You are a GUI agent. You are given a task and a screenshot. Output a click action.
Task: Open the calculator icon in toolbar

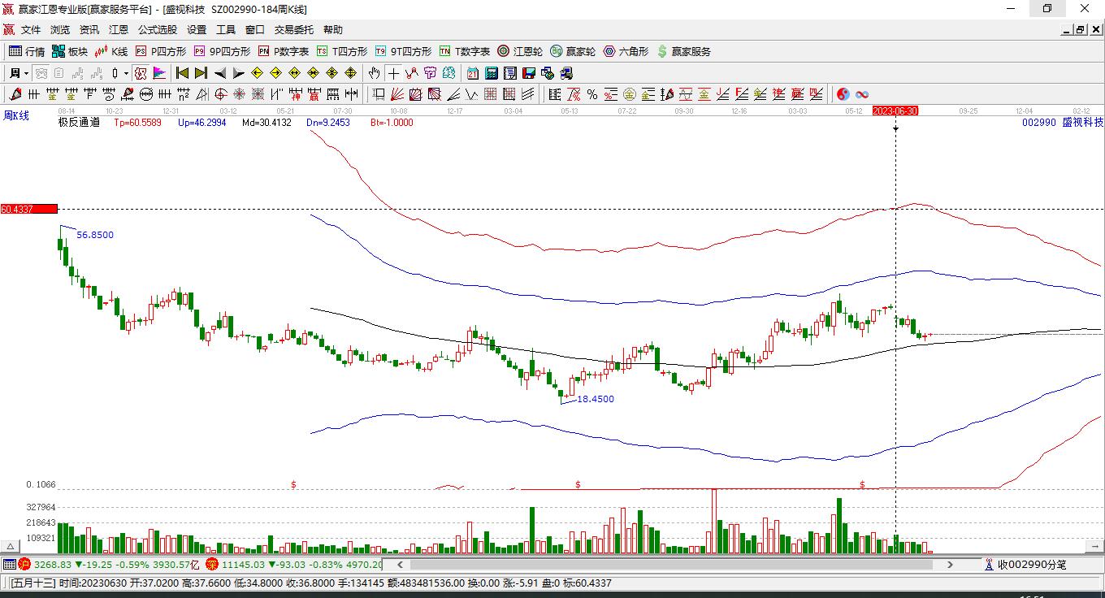491,73
